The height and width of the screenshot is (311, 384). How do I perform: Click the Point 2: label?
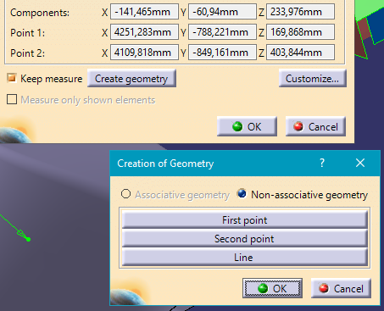[27, 53]
